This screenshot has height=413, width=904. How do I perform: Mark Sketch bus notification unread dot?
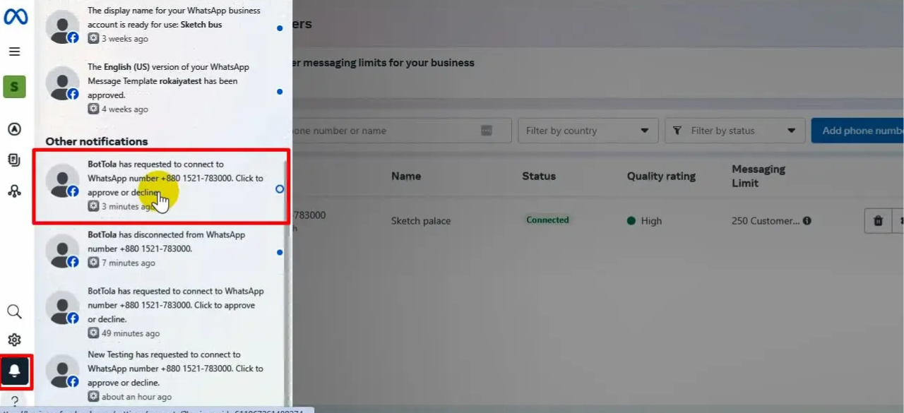(x=280, y=28)
